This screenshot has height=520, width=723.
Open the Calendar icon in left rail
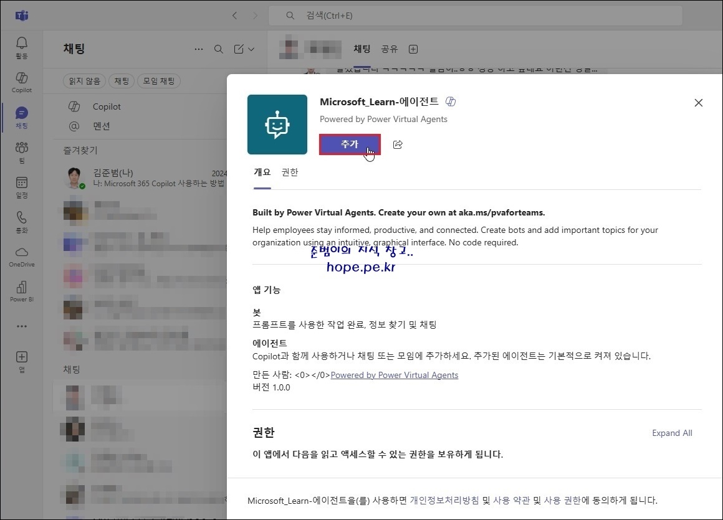tap(22, 187)
